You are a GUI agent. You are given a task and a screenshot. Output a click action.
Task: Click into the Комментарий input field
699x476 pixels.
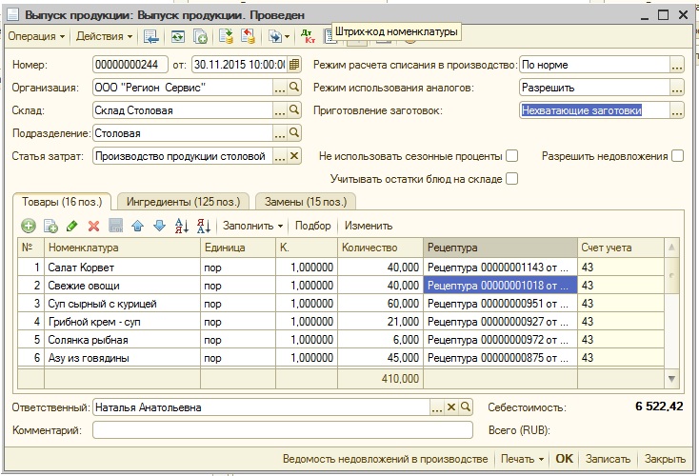(281, 430)
